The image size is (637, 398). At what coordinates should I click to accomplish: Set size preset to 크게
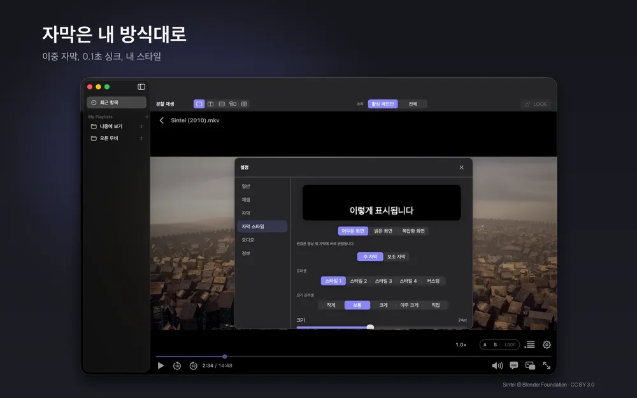(x=383, y=305)
